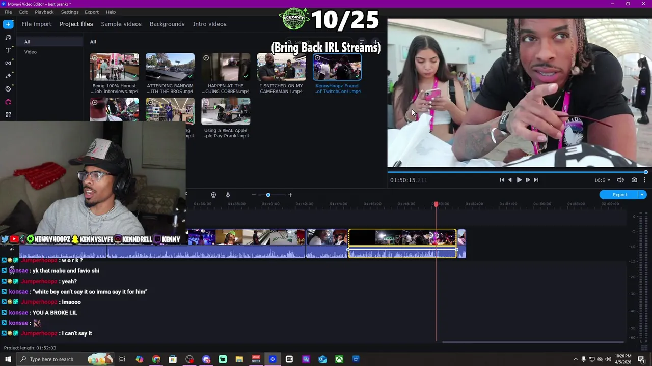Click the voiceover microphone icon above timeline
Image resolution: width=652 pixels, height=366 pixels.
click(x=228, y=195)
